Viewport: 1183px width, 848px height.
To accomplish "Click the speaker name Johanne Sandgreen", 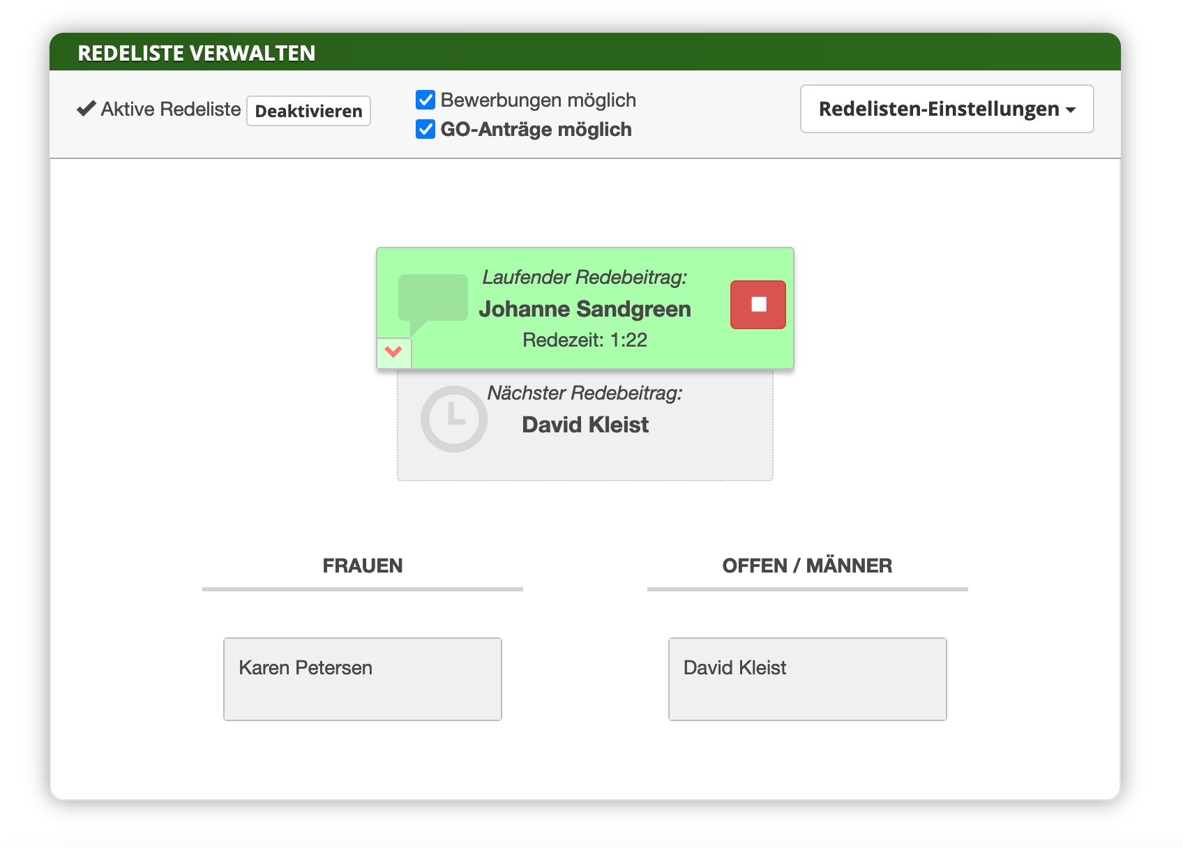I will pos(585,309).
